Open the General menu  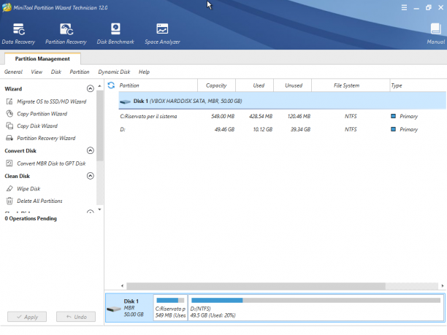(13, 72)
